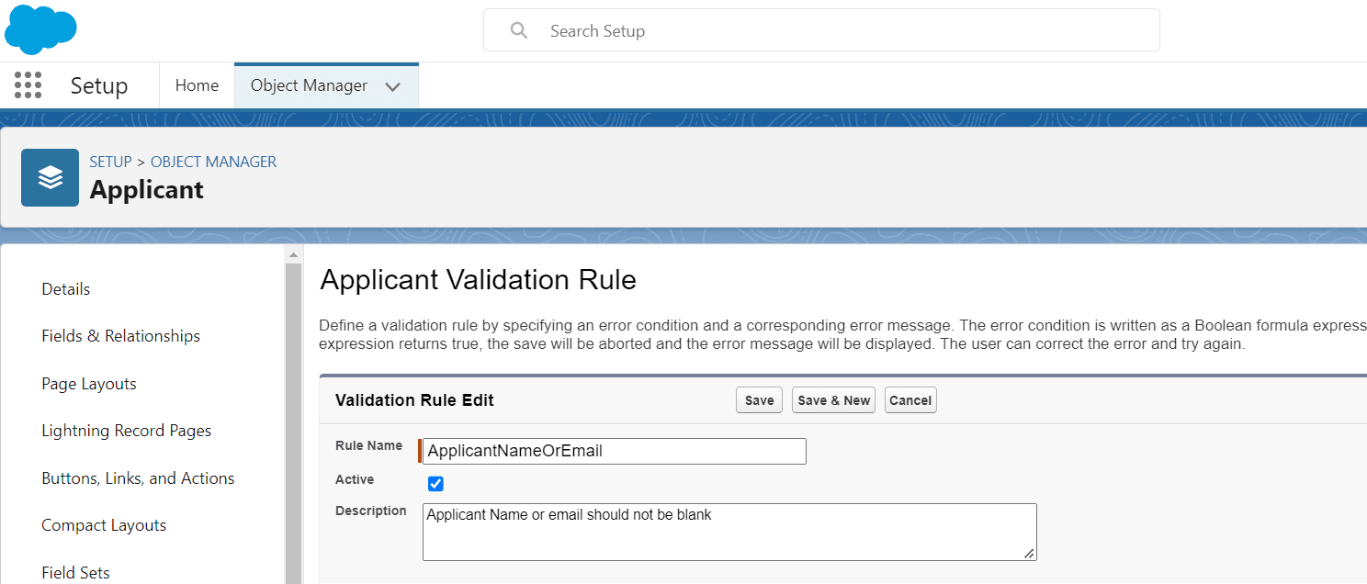Navigate via OBJECT MANAGER breadcrumb
The width and height of the screenshot is (1367, 584).
tap(213, 162)
